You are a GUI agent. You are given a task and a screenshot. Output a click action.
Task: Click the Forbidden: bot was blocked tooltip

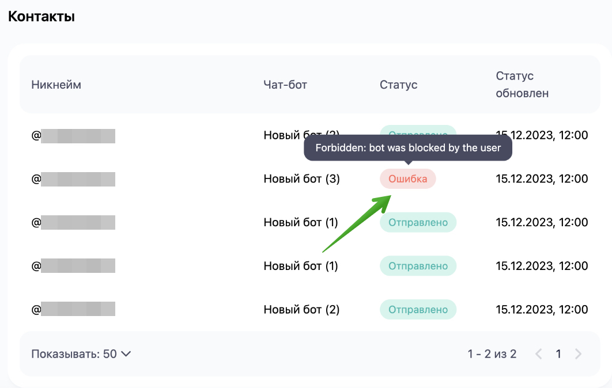click(x=408, y=148)
